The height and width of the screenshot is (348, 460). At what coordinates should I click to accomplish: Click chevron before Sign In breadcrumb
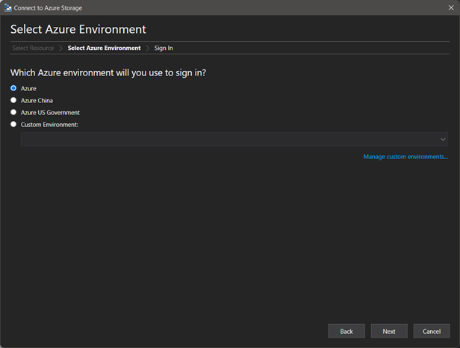pyautogui.click(x=148, y=48)
